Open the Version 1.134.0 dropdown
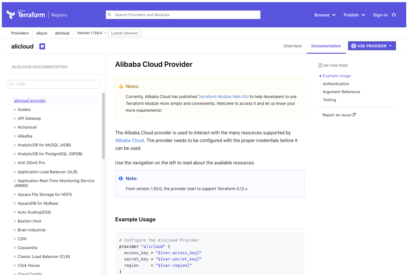 point(91,33)
